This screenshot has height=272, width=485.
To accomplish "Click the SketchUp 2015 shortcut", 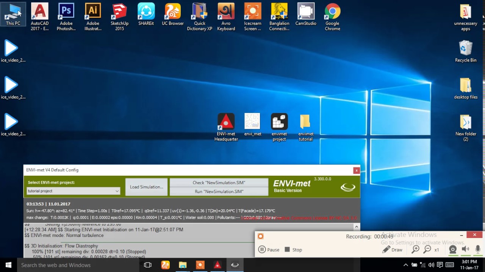I will [119, 17].
